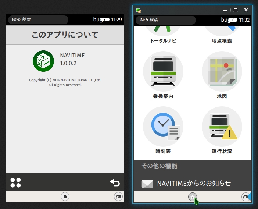Click 時刻表 label text
258x209 pixels.
click(x=163, y=151)
